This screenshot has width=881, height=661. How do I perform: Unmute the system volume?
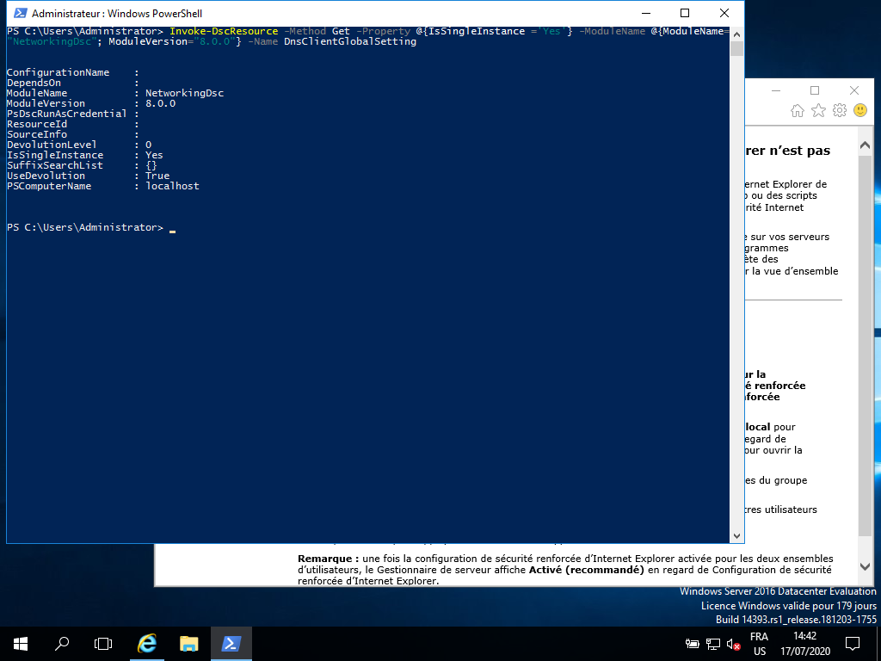[x=731, y=643]
